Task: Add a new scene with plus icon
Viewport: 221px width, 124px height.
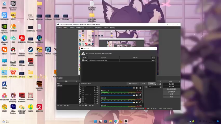Action: pos(58,105)
